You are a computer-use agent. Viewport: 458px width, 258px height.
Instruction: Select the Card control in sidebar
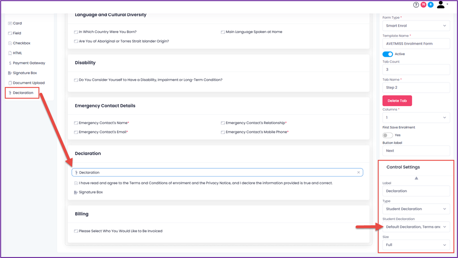click(x=17, y=23)
